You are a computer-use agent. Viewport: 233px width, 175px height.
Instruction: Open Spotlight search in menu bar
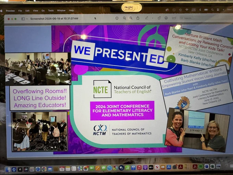[212, 10]
